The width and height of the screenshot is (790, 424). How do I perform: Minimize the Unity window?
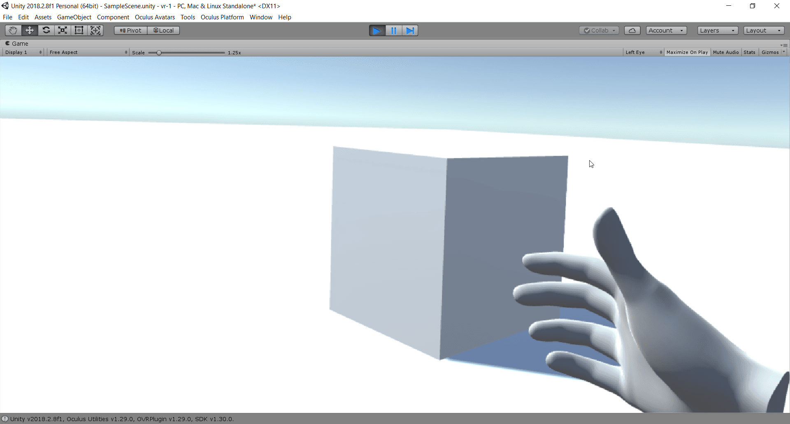coord(729,6)
